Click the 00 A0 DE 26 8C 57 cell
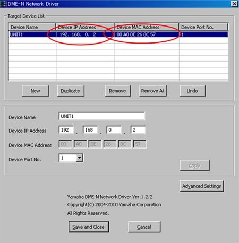Viewport: 239px width, 243px height. 147,34
